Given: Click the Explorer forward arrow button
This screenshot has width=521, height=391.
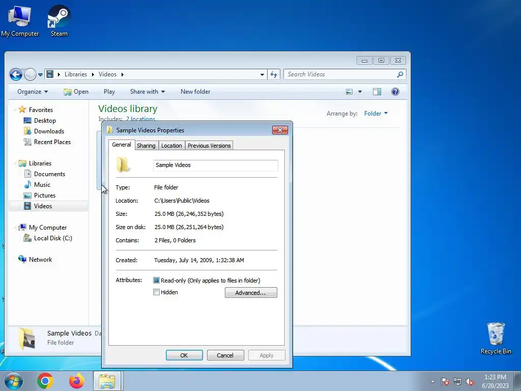Looking at the screenshot, I should click(x=30, y=74).
